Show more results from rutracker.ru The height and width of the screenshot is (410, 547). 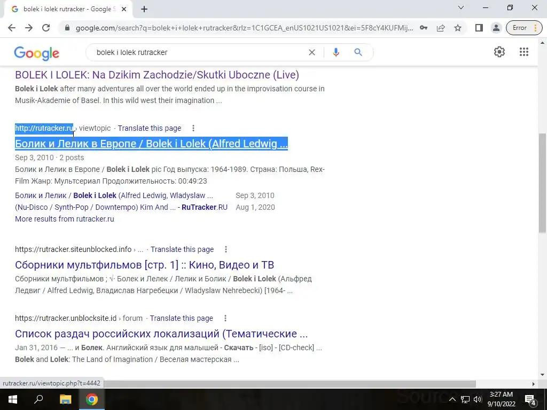(x=65, y=219)
